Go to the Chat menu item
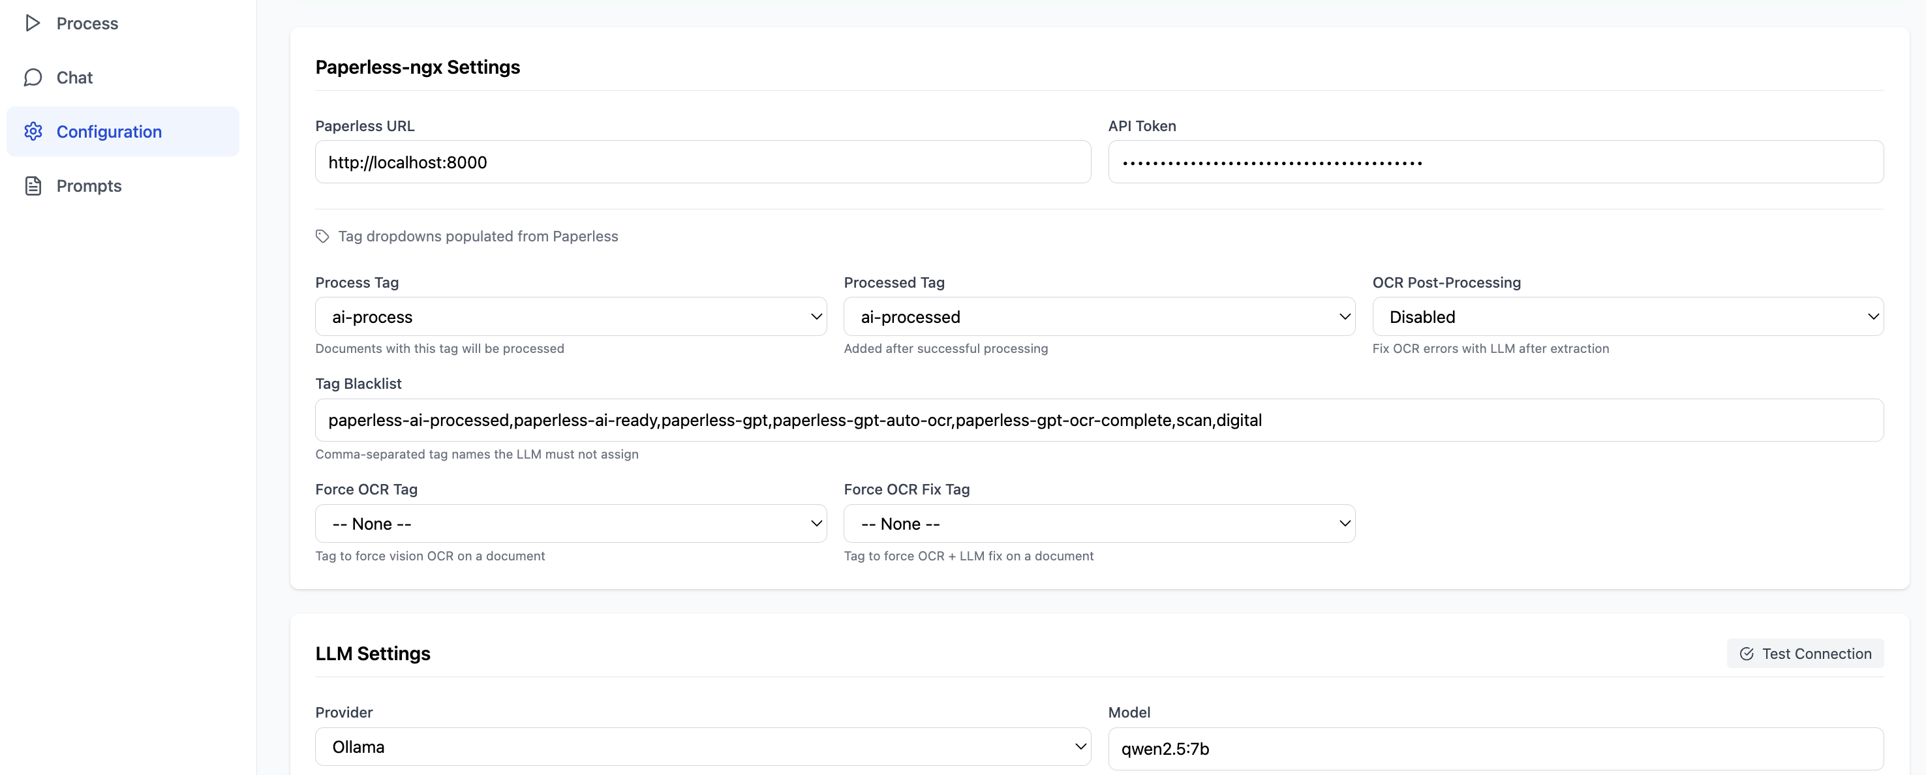This screenshot has width=1926, height=775. [x=75, y=78]
